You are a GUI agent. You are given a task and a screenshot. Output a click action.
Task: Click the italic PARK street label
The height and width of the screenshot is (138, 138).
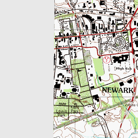[x=63, y=104]
